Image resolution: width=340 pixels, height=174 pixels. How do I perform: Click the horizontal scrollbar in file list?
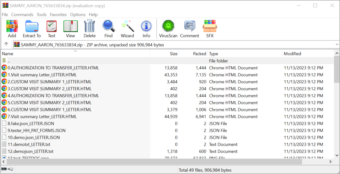(166, 161)
